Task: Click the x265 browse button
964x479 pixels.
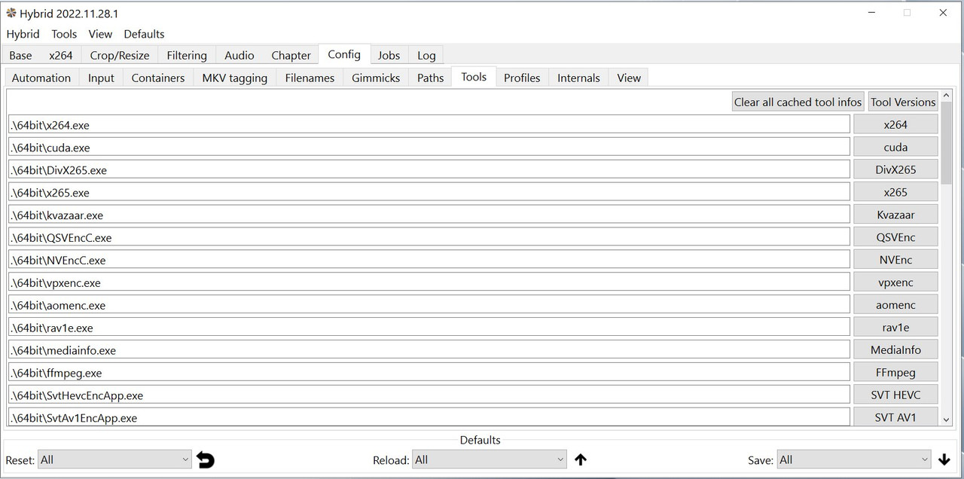Action: tap(895, 192)
